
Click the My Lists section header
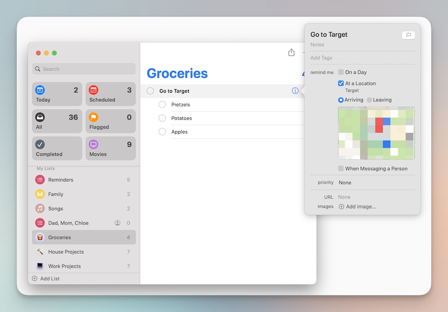coord(46,169)
